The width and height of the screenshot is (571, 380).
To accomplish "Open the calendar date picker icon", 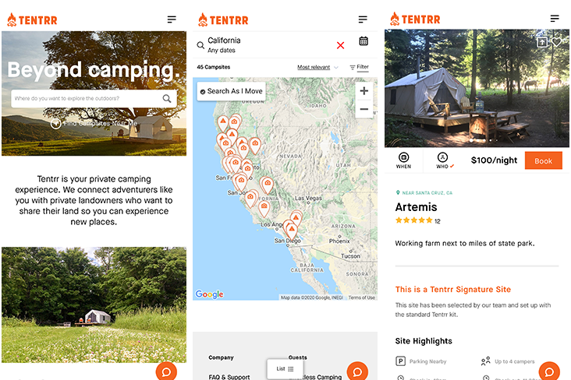I will [364, 40].
